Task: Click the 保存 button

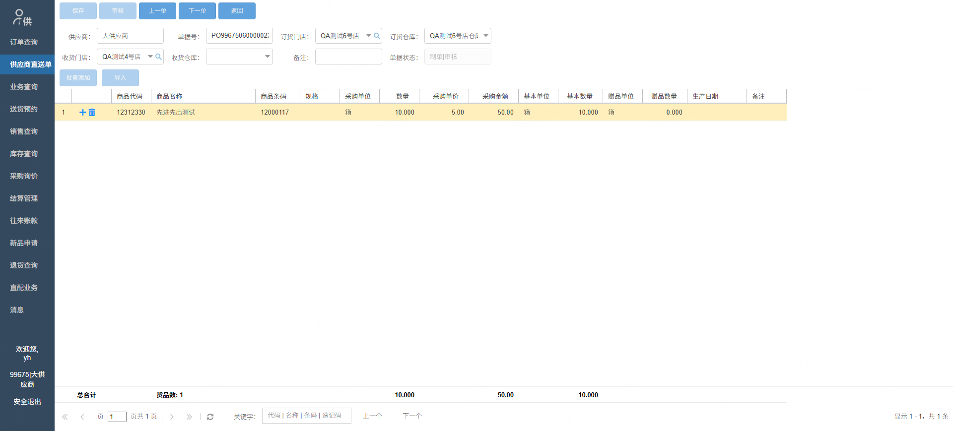Action: click(x=78, y=11)
